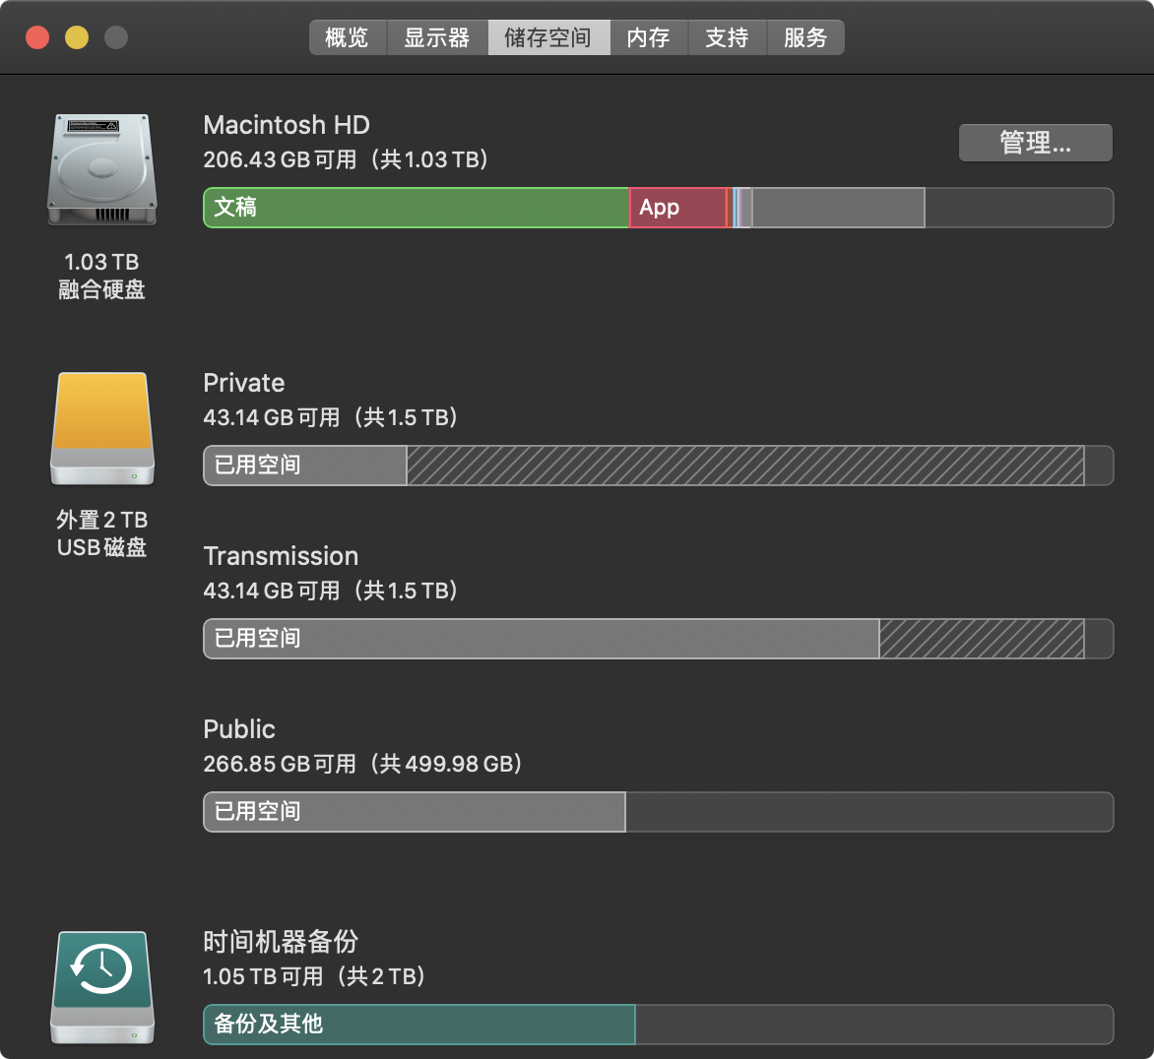Go to the 内存 tab
Viewport: 1154px width, 1059px height.
pyautogui.click(x=648, y=37)
